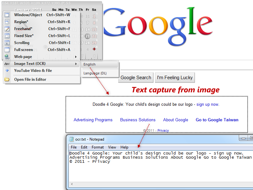Viewport: 253px width, 190px height.
Task: Open Notepad Format menu
Action: [x=98, y=147]
